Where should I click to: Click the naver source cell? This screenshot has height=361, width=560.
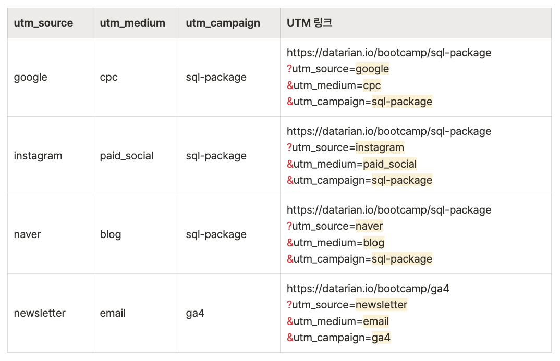click(x=27, y=234)
